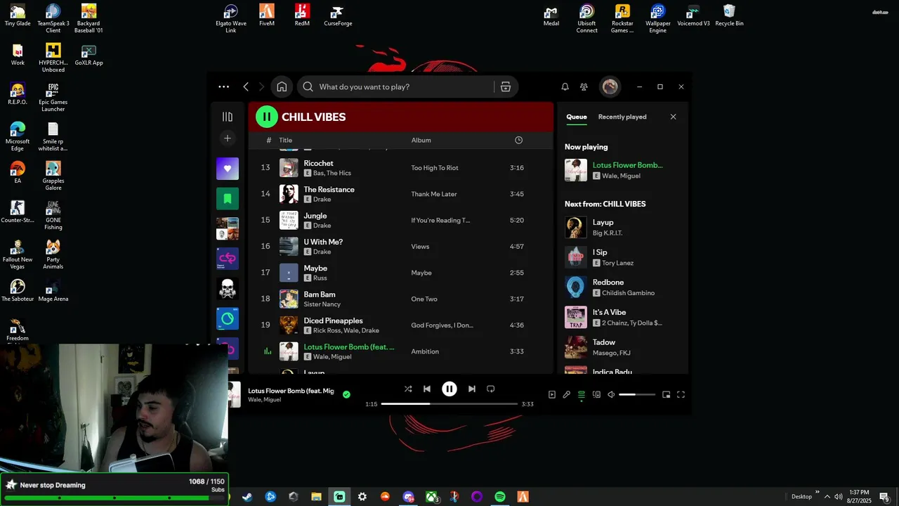The height and width of the screenshot is (506, 899).
Task: Open the Spotify Home button
Action: coord(282,87)
